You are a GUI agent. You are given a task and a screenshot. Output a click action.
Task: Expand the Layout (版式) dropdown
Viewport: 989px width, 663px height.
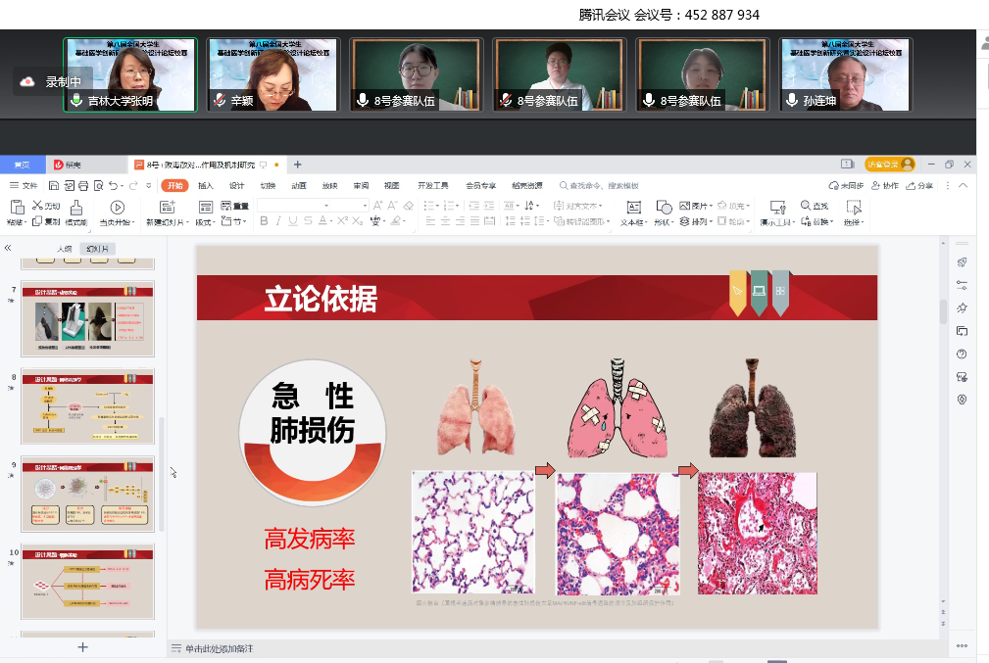click(x=205, y=222)
